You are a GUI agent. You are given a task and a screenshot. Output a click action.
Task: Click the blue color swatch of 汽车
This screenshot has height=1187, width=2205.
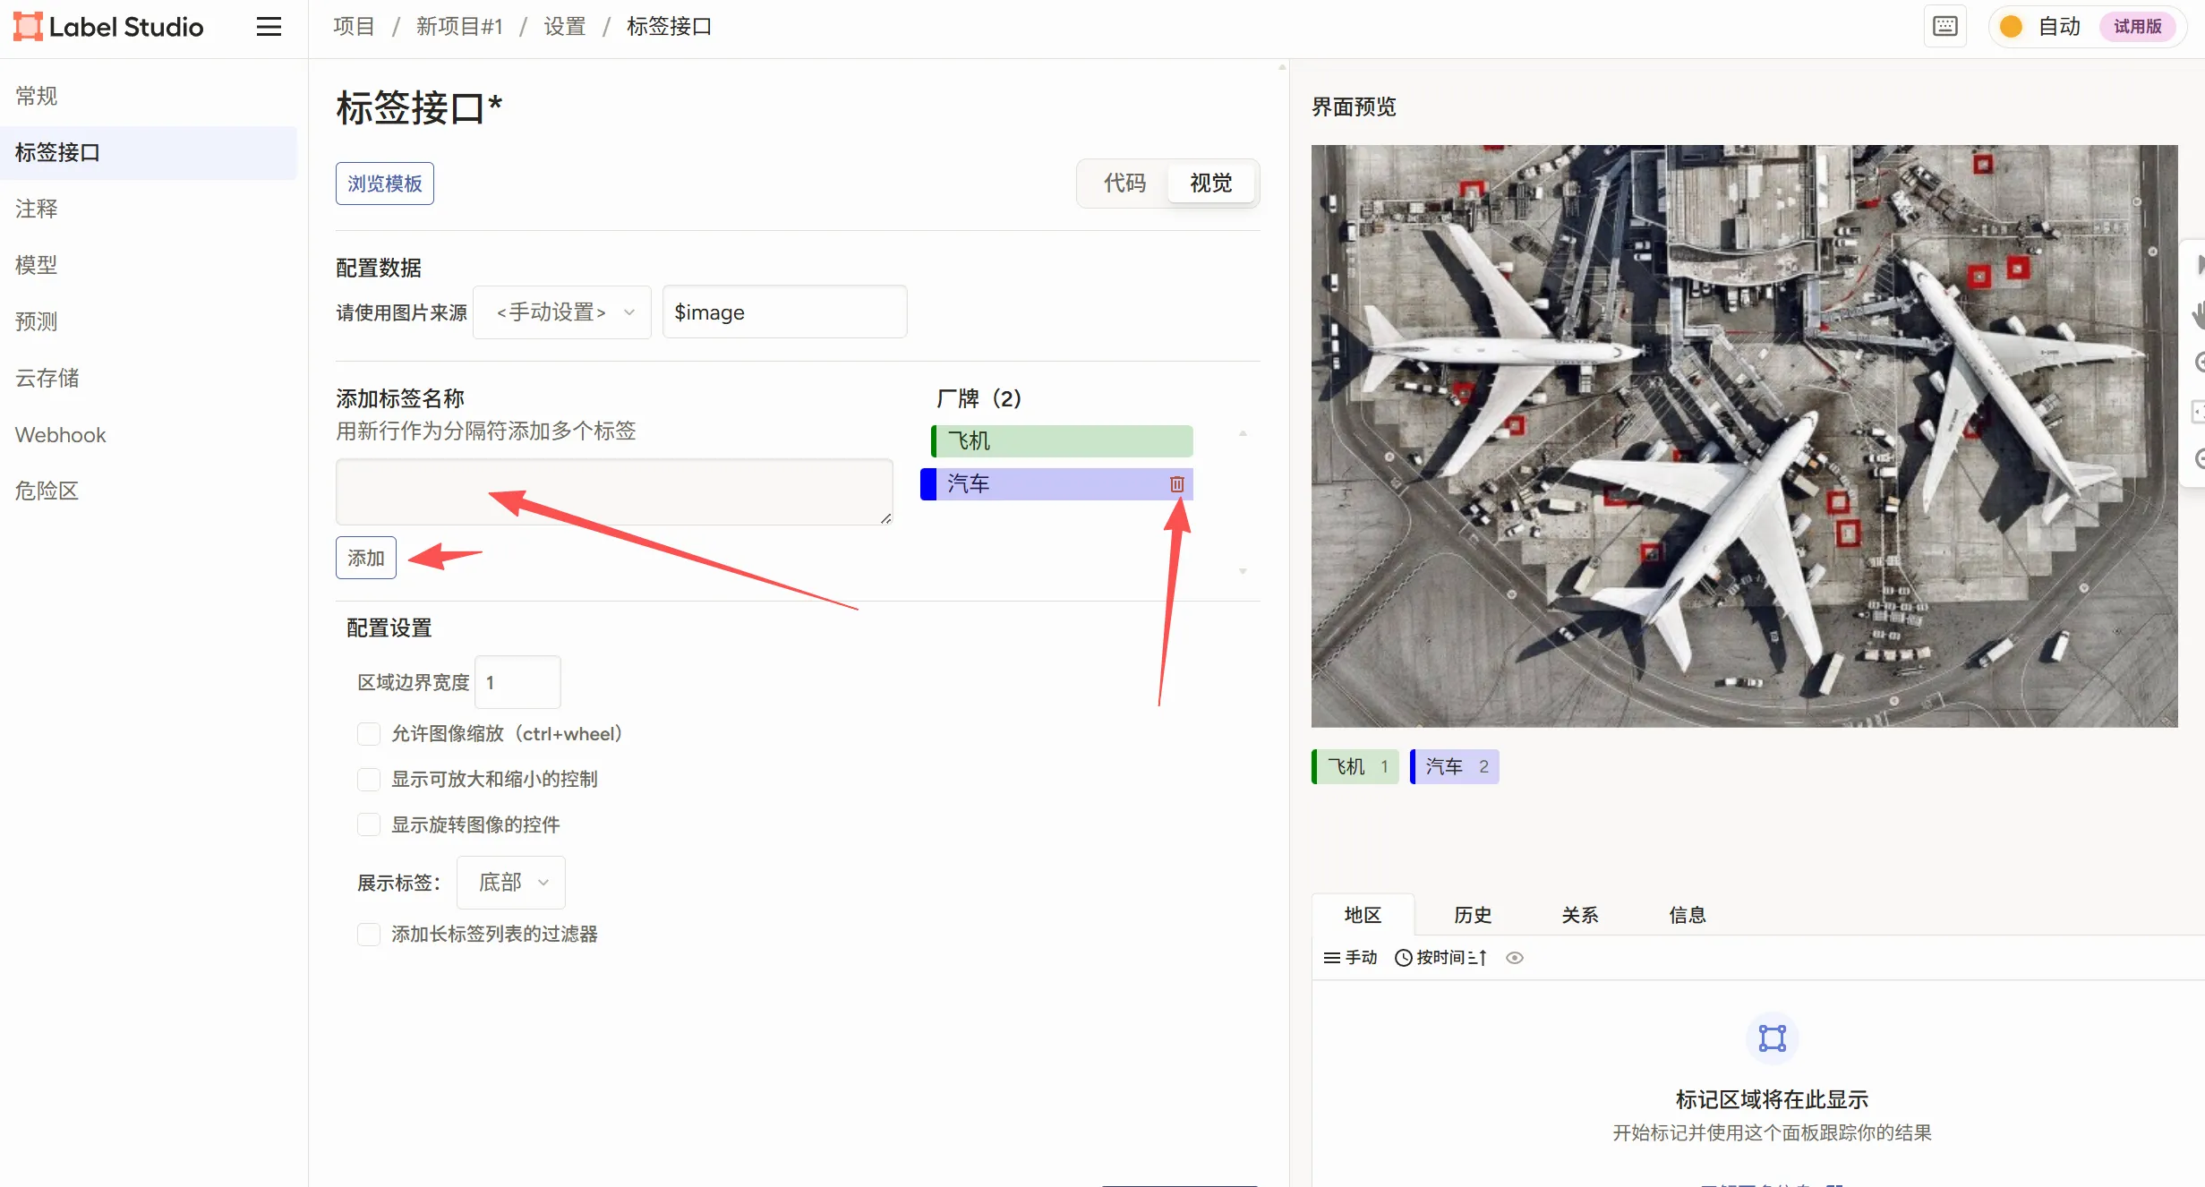928,484
